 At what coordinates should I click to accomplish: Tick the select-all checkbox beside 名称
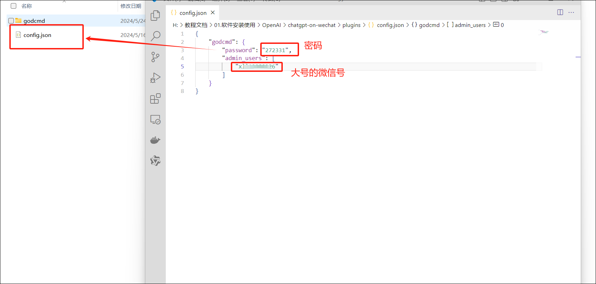click(13, 6)
